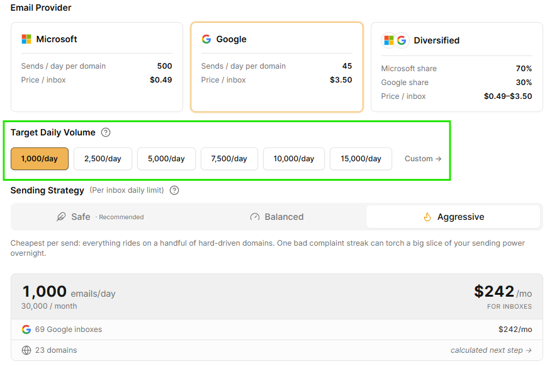This screenshot has width=552, height=366.
Task: Click the '30,000 / month' text
Action: pos(49,306)
